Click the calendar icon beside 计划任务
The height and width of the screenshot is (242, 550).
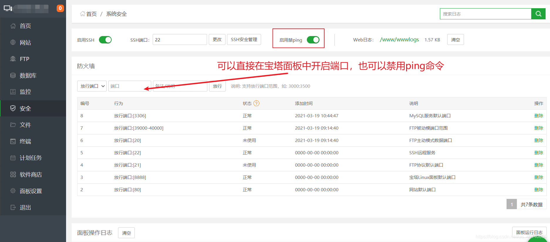13,158
